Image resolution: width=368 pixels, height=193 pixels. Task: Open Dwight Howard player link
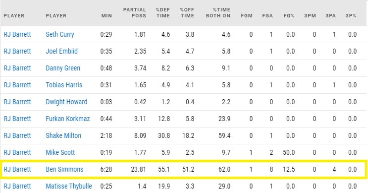66,102
